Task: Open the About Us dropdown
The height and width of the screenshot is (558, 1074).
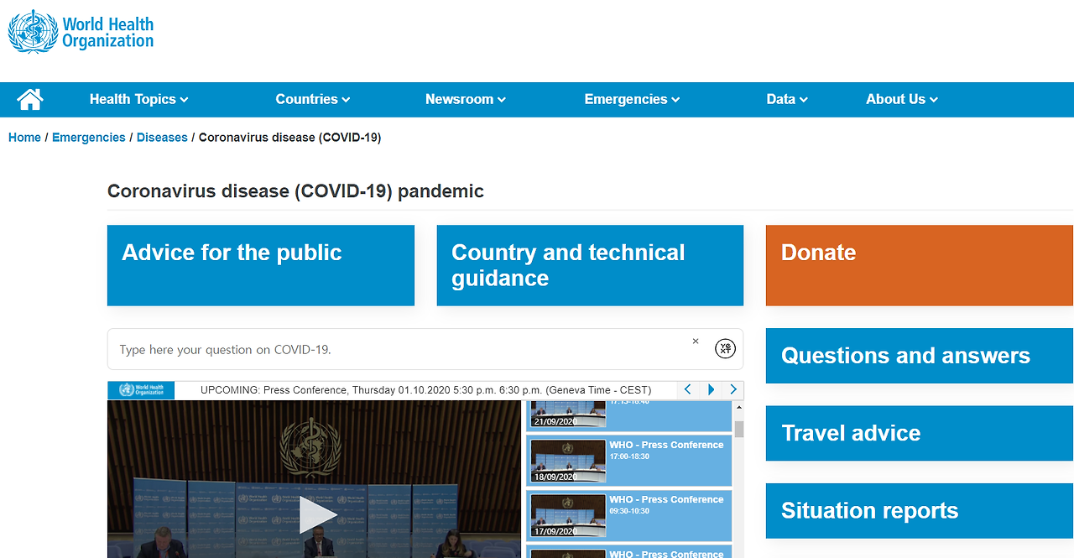Action: (x=902, y=99)
